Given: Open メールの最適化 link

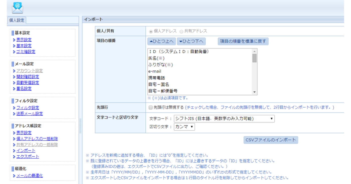Looking at the screenshot, I should [x=30, y=176].
